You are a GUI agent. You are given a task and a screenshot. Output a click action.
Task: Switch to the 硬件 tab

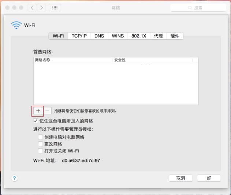[175, 36]
